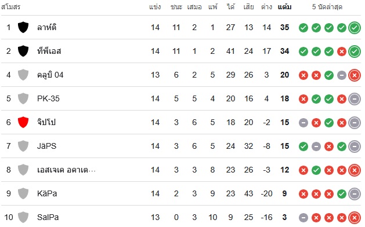The image size is (365, 227).
Task: Open the truncated เอสเจเค อคาเต team name
Action: [66, 170]
